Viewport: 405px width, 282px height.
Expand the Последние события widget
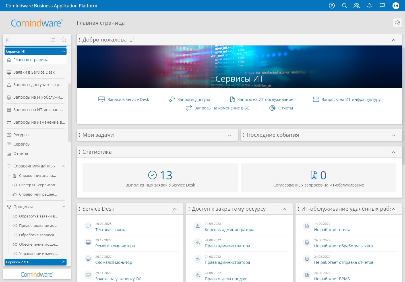click(394, 135)
